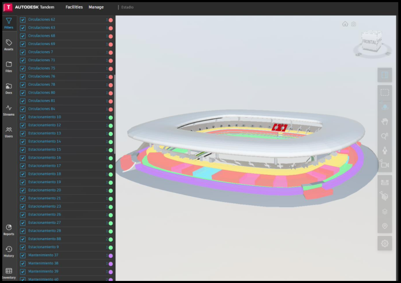Open the Filters panel

9,24
